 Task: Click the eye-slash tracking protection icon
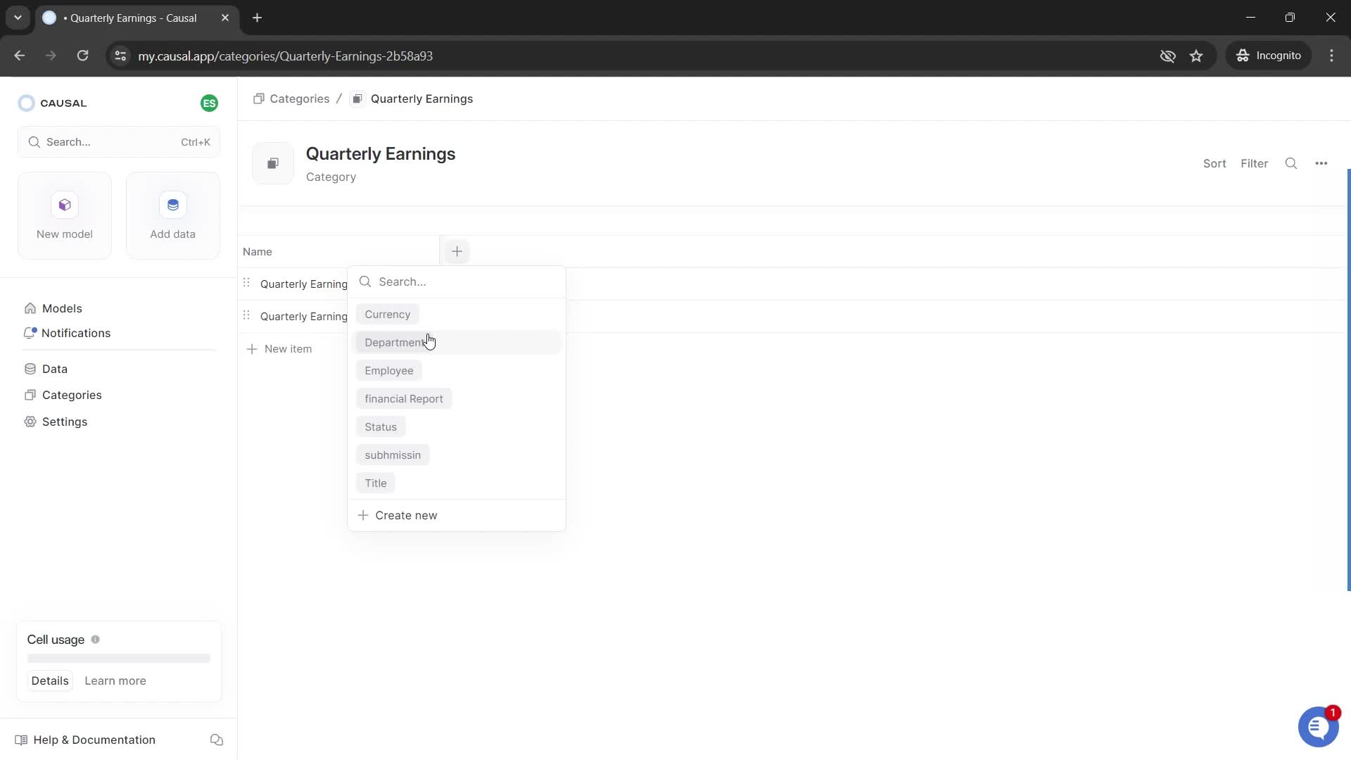(1167, 56)
